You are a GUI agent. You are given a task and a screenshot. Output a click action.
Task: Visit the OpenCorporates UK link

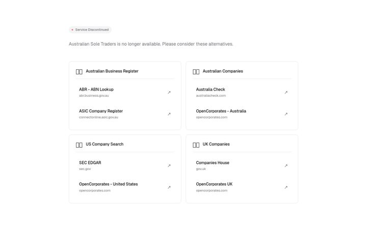pyautogui.click(x=242, y=187)
